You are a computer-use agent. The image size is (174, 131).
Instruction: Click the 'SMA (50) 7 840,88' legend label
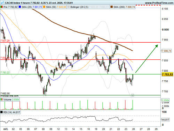coord(56,7)
